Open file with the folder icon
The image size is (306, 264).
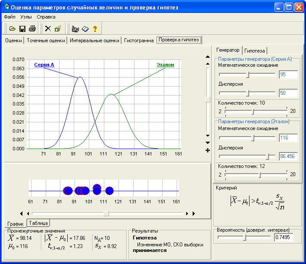coord(12,29)
